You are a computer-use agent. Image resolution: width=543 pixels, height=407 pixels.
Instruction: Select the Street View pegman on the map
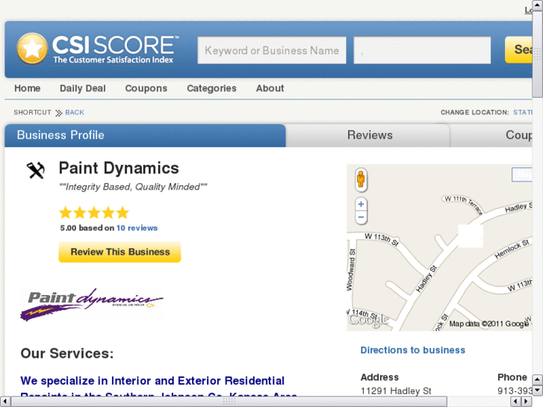[x=361, y=179]
